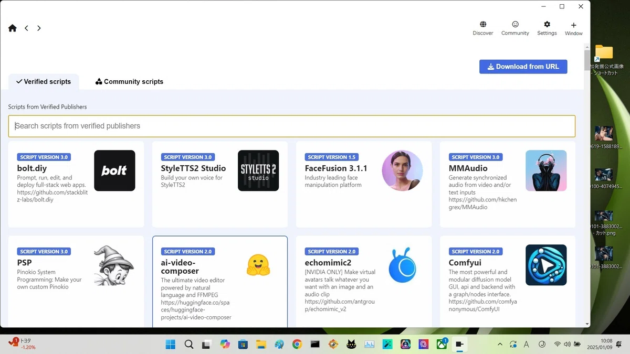Screen dimensions: 630x354
Task: Open the Discover globe page
Action: (x=483, y=28)
